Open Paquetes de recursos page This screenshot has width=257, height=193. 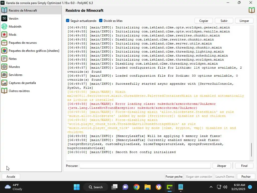point(23,43)
